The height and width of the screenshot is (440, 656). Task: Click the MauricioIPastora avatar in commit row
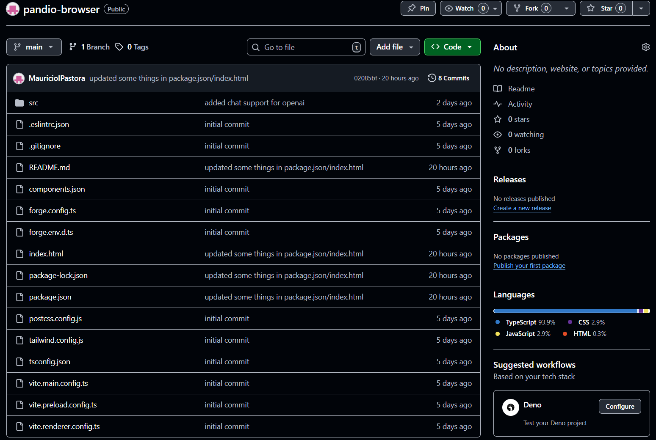tap(19, 78)
